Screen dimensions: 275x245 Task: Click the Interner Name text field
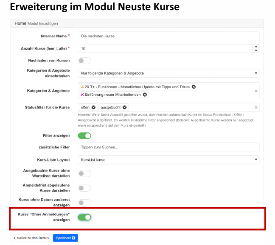point(168,36)
